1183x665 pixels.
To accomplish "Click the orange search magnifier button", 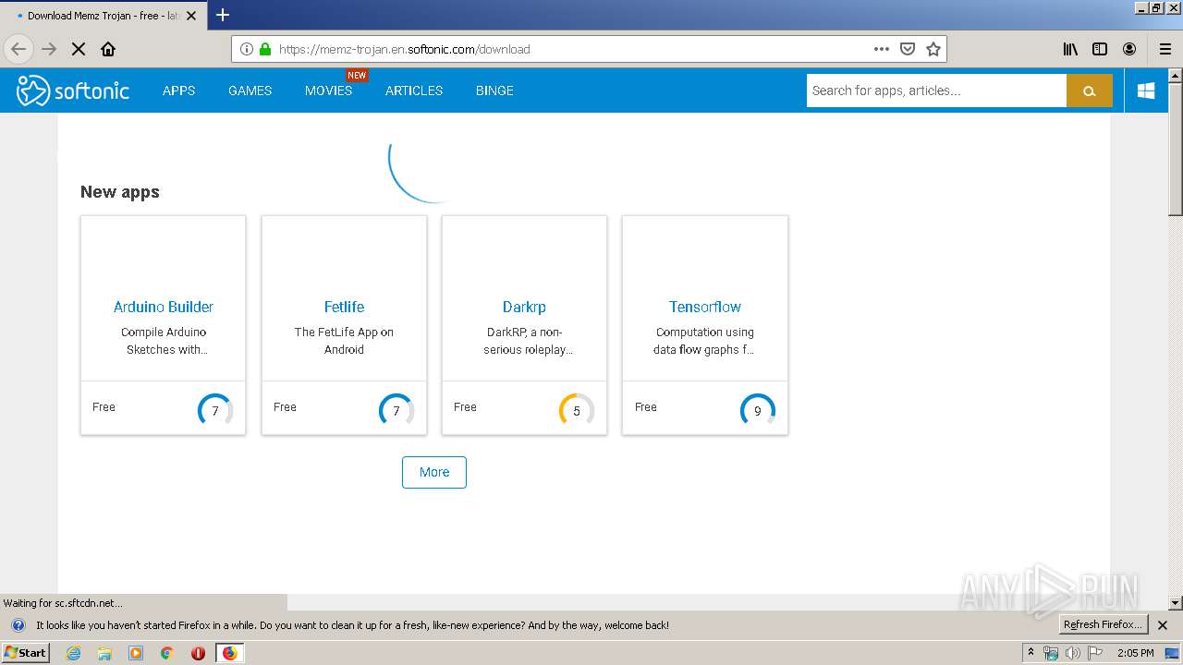I will 1089,91.
